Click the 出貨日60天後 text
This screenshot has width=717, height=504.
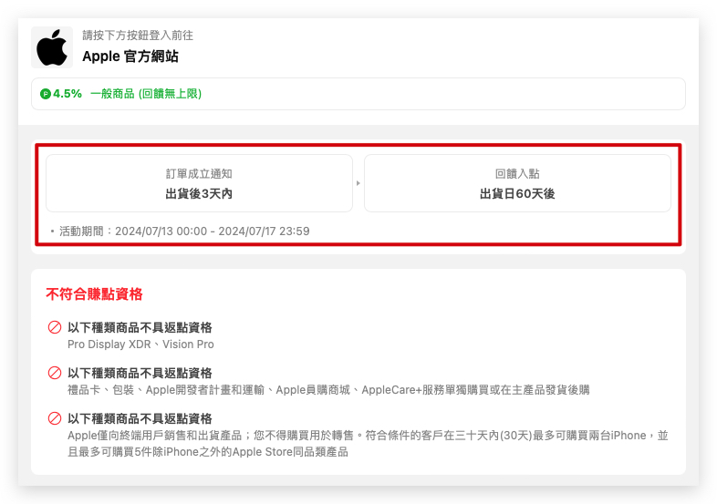click(517, 194)
